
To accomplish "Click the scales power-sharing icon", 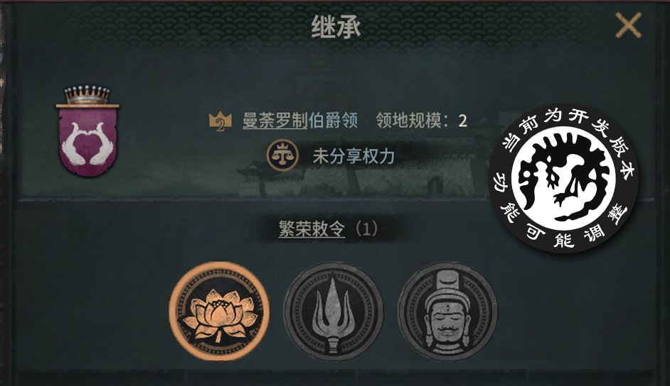I will [x=282, y=155].
